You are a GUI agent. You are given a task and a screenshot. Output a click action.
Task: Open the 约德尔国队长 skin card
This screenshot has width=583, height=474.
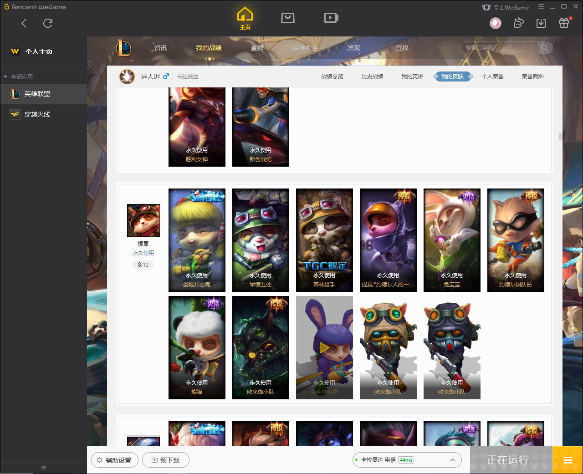click(x=516, y=240)
